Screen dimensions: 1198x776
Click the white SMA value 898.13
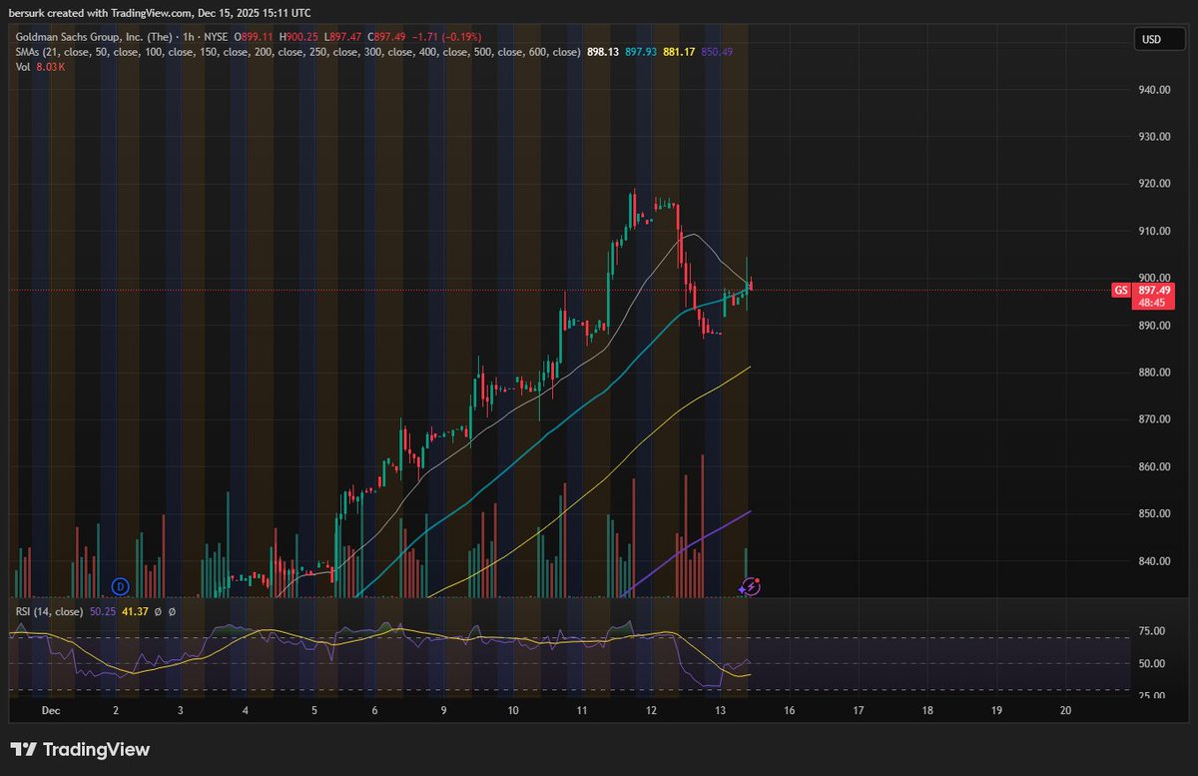click(605, 51)
